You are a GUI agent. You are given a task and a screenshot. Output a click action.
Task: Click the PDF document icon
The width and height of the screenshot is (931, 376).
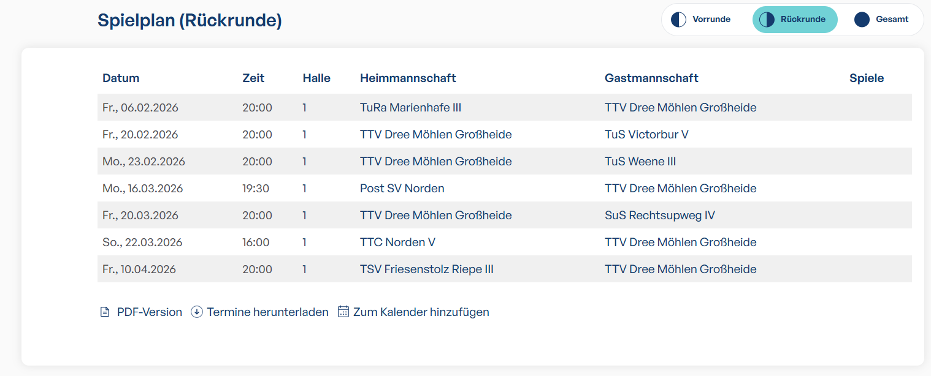click(x=104, y=312)
